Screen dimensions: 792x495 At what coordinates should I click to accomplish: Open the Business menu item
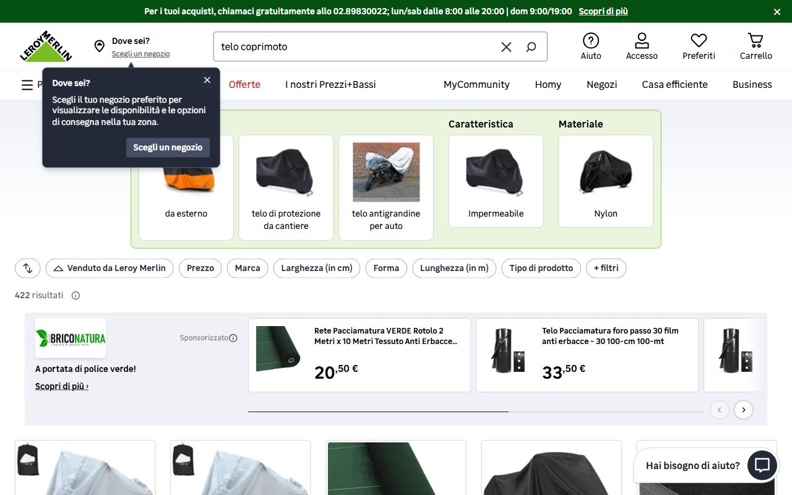[x=752, y=85]
